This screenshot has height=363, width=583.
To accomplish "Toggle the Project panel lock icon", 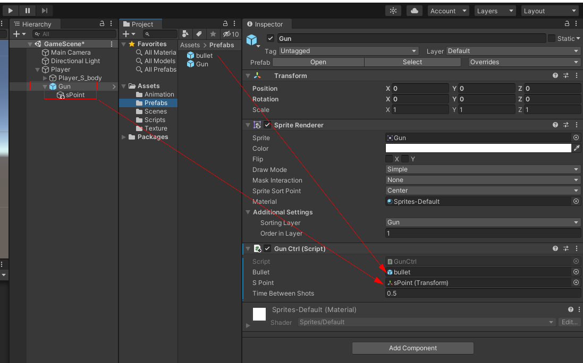I will click(x=225, y=23).
